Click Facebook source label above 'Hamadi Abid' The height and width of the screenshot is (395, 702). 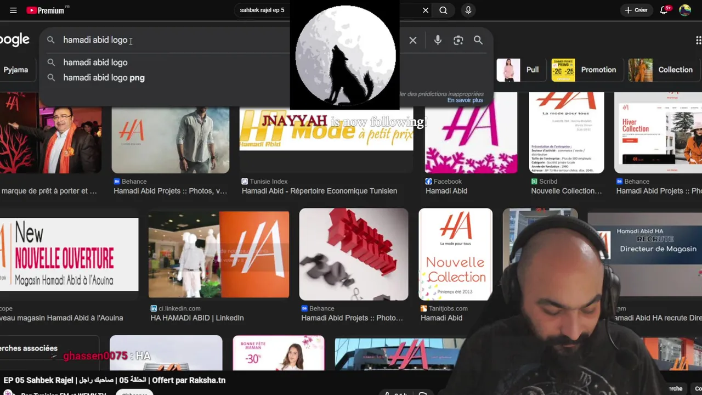448,182
